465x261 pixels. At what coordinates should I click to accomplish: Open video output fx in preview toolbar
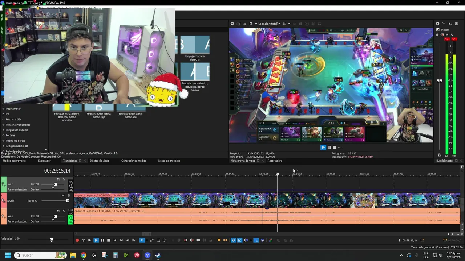click(245, 24)
